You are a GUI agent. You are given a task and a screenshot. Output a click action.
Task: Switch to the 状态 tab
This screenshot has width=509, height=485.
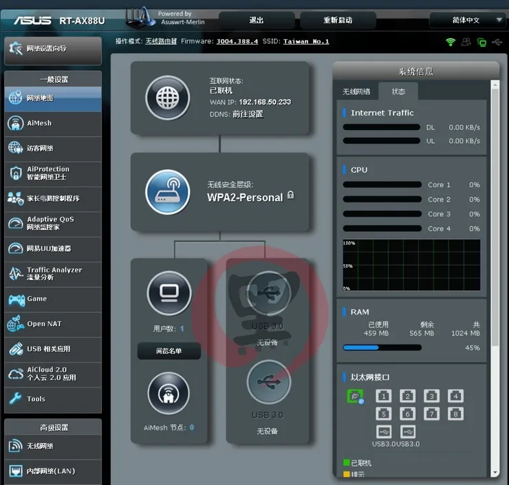click(398, 91)
